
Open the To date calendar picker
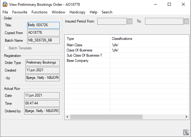tap(186, 21)
